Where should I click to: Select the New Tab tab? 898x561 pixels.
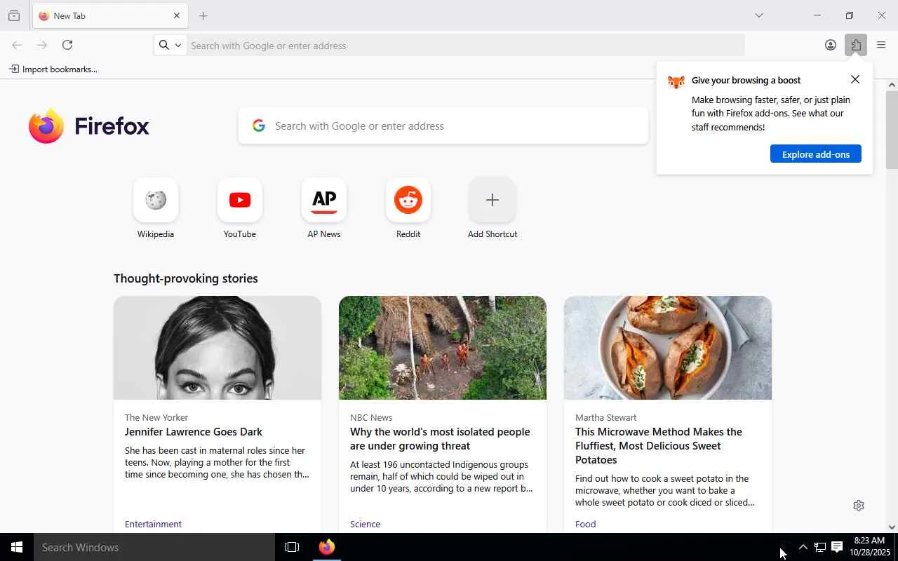110,15
